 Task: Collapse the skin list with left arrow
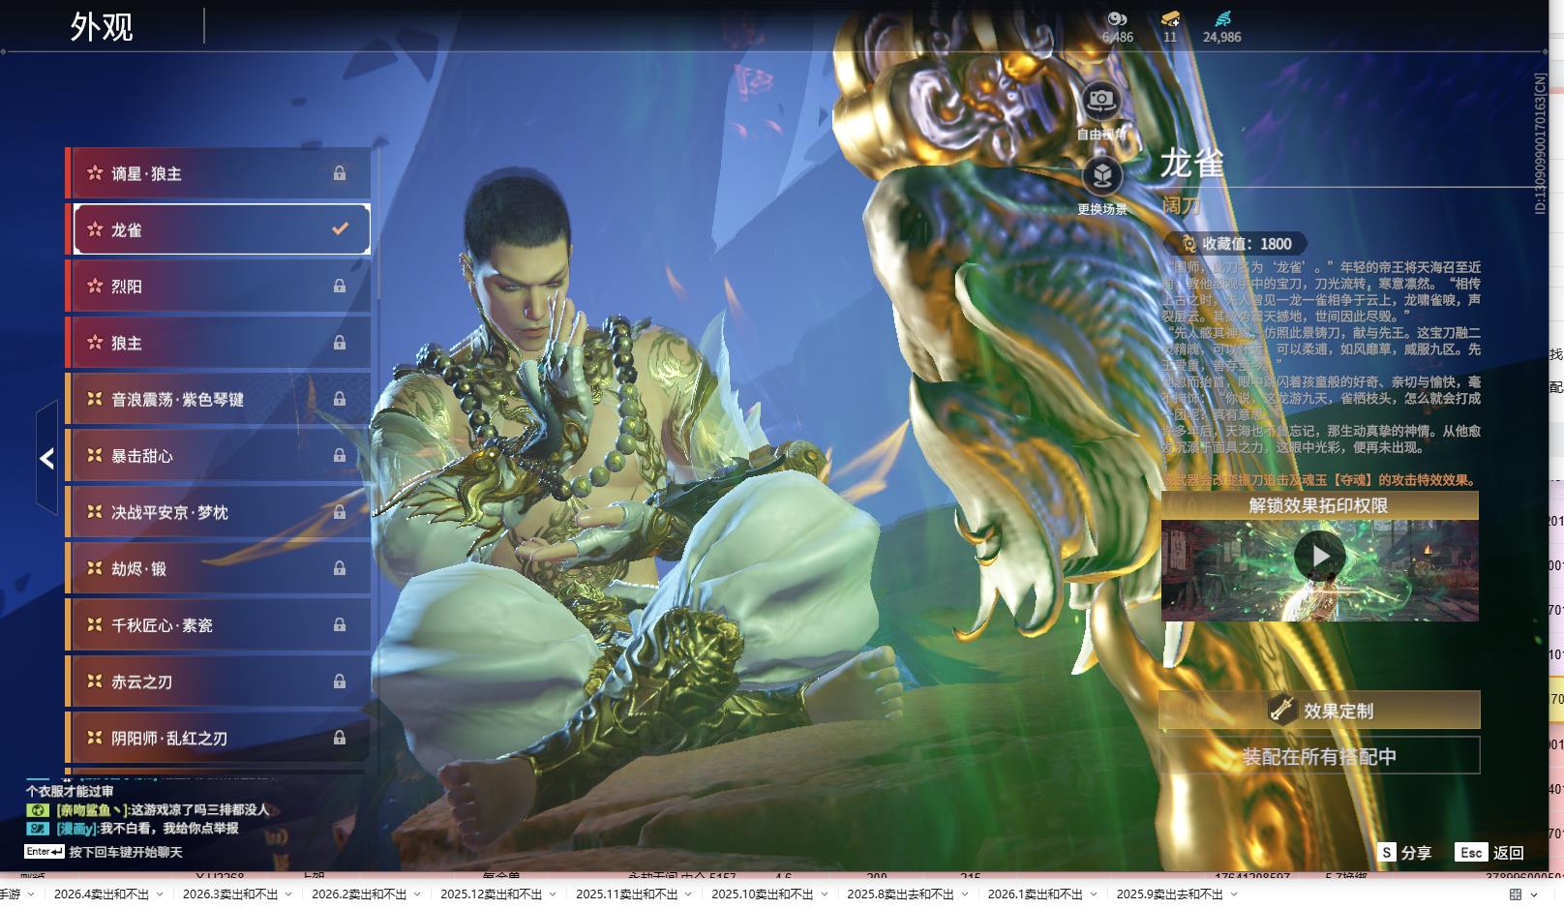pos(46,458)
